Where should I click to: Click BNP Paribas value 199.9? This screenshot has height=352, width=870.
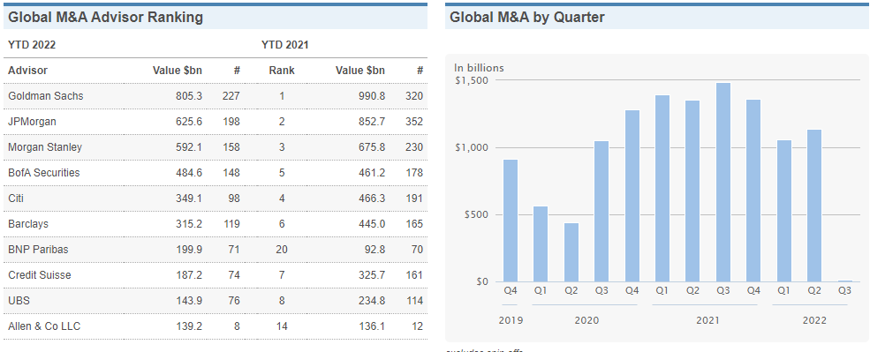point(189,250)
